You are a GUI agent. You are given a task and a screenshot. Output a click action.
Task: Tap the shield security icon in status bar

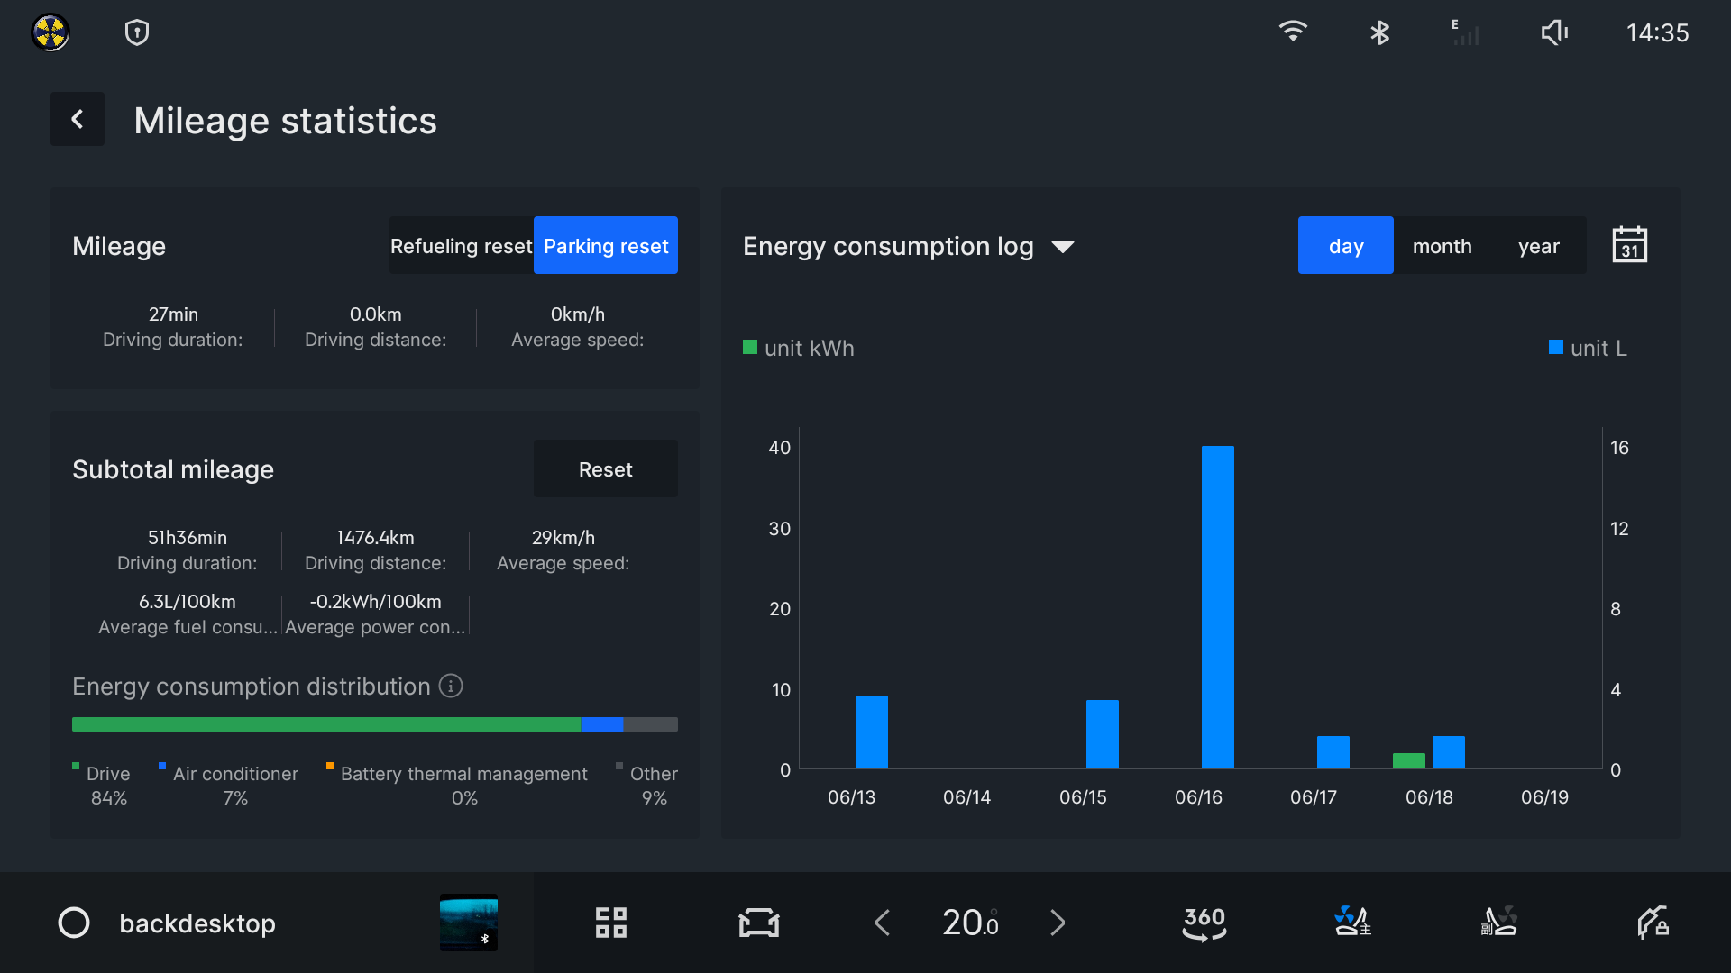tap(137, 33)
